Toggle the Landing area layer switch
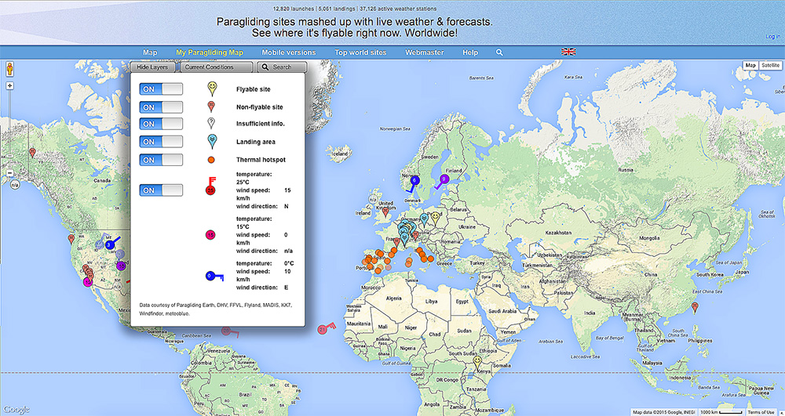This screenshot has width=785, height=416. click(x=161, y=142)
